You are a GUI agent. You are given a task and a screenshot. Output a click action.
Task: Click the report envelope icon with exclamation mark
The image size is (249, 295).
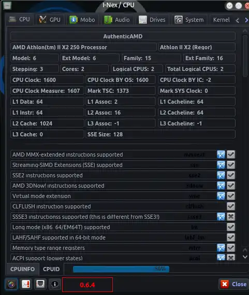click(x=26, y=284)
